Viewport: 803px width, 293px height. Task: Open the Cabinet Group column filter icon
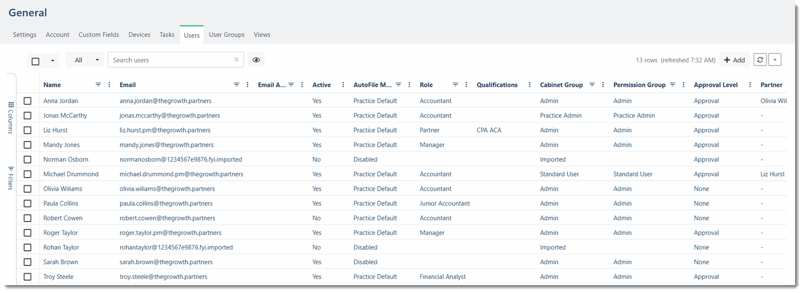point(592,85)
